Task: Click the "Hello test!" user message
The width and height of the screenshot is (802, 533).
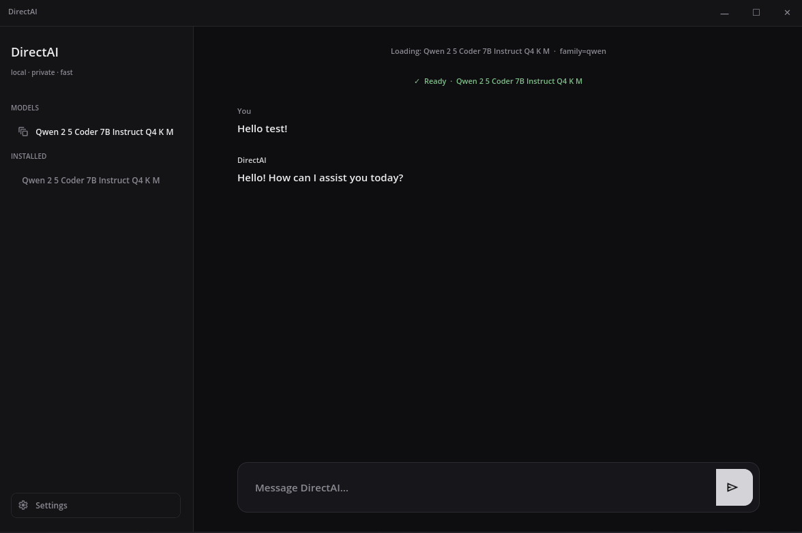Action: pyautogui.click(x=262, y=129)
